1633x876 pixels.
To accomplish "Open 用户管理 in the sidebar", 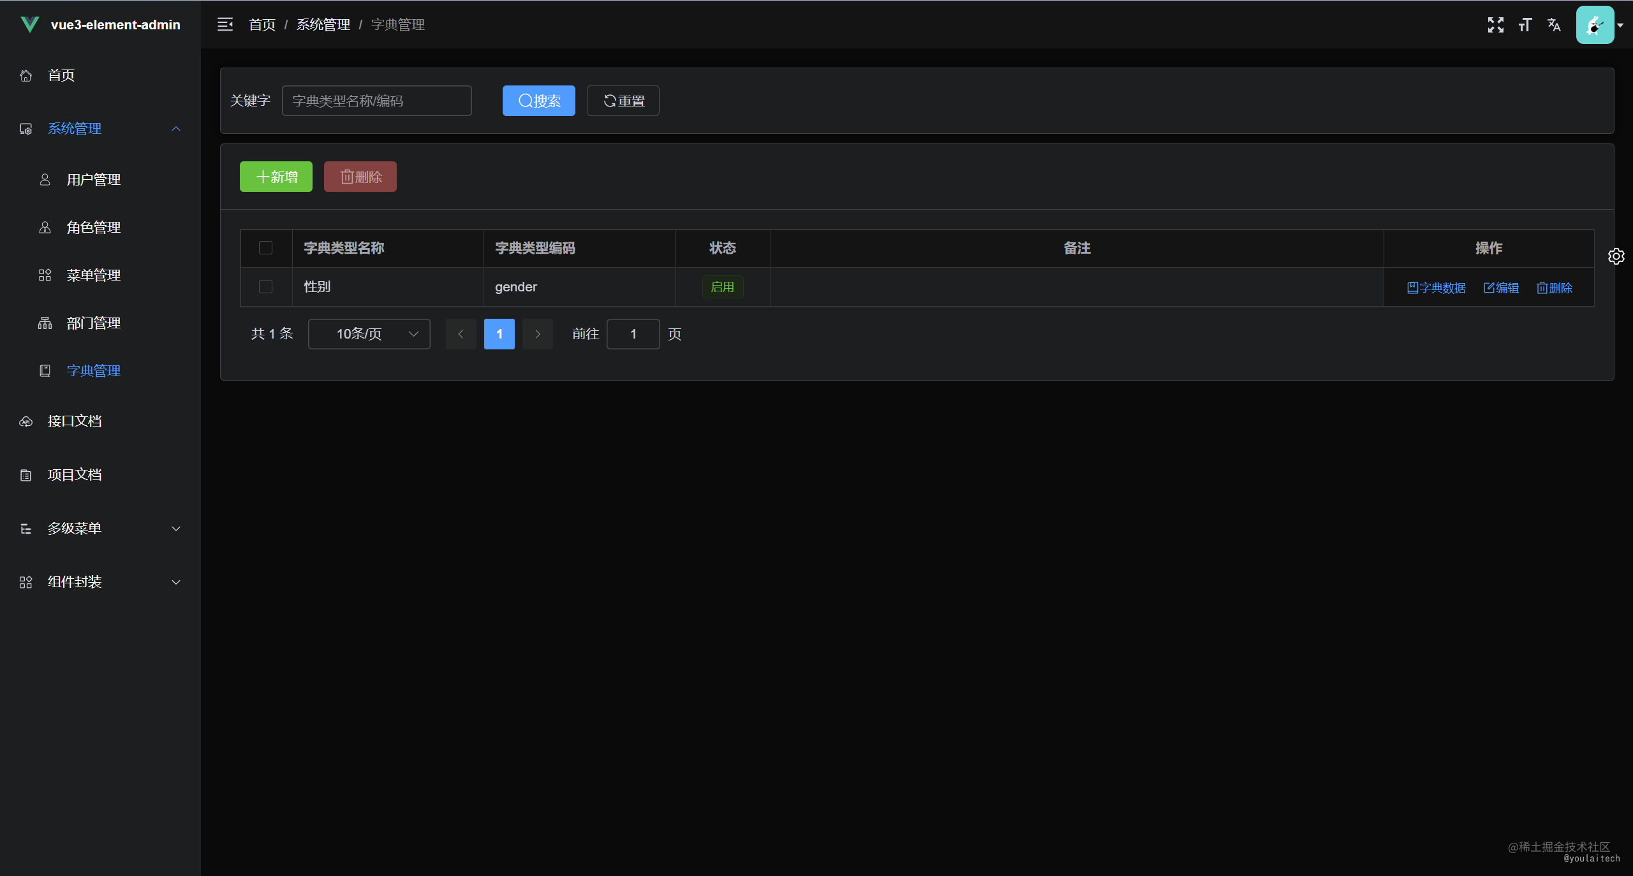I will pyautogui.click(x=94, y=180).
